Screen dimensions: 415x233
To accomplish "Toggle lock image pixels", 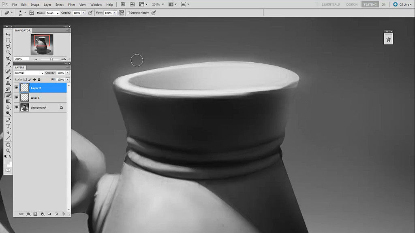I will [x=30, y=80].
